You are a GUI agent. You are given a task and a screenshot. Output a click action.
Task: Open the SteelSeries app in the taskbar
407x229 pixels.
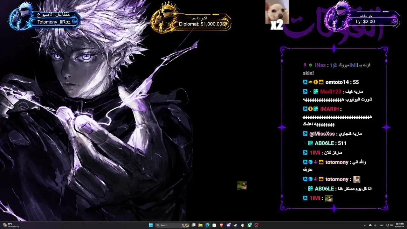click(x=243, y=225)
